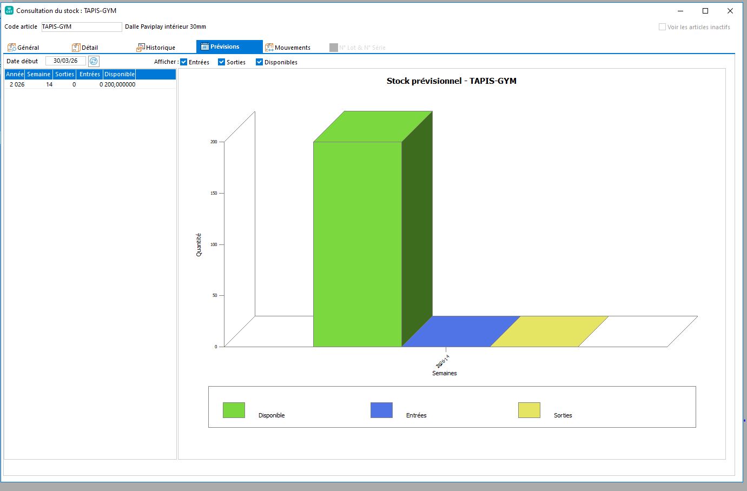This screenshot has height=491, width=747.
Task: Click the Date début date field
Action: [65, 61]
